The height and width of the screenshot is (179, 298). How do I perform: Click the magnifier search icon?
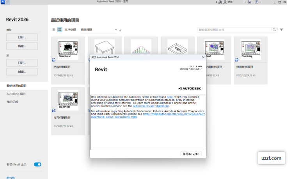click(x=274, y=30)
